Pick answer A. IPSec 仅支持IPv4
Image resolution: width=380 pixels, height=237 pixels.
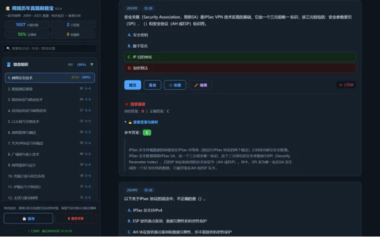[240, 210]
